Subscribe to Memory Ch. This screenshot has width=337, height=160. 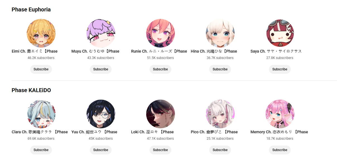pyautogui.click(x=280, y=150)
